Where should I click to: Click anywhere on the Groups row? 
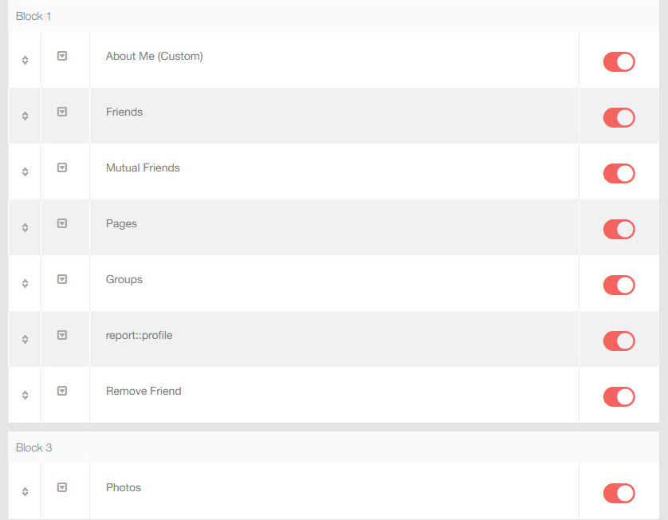[319, 282]
